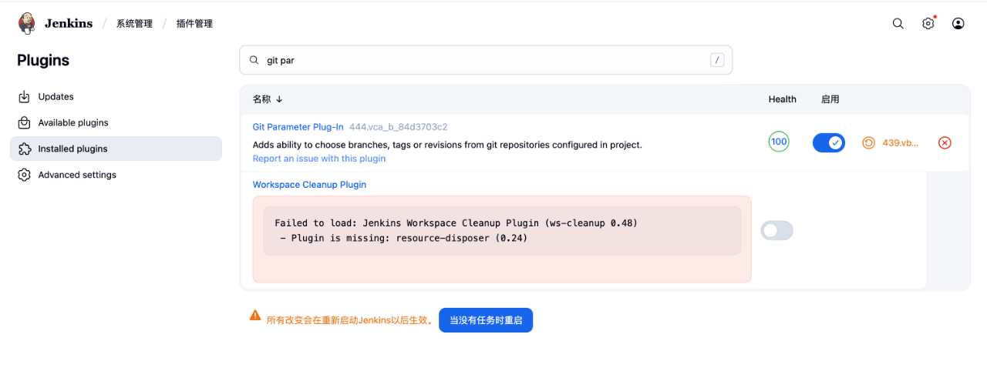
Task: Click the Plugins page heading
Action: click(43, 61)
